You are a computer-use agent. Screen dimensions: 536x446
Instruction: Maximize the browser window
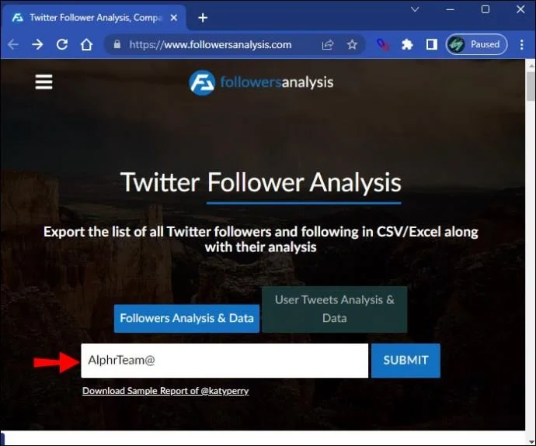point(486,9)
